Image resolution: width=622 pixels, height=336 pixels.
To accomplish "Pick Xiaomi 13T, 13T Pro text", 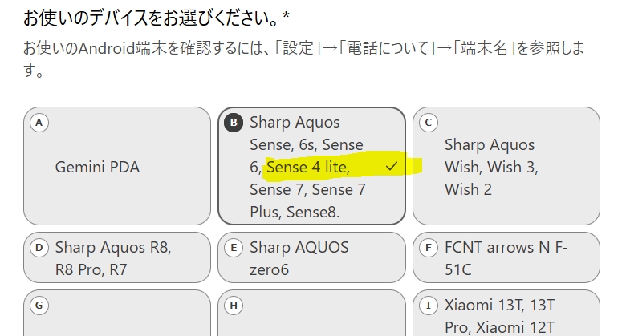I will [499, 316].
